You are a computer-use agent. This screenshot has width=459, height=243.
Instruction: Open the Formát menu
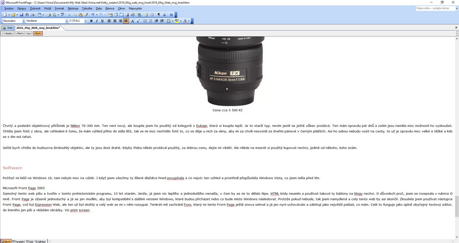[x=58, y=9]
